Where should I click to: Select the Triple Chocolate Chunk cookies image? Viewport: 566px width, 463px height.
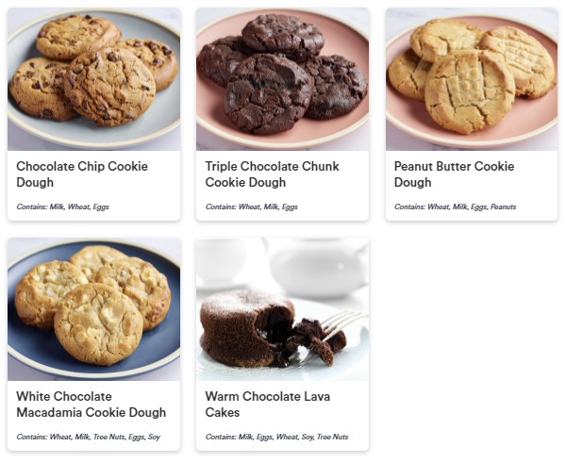(x=282, y=79)
